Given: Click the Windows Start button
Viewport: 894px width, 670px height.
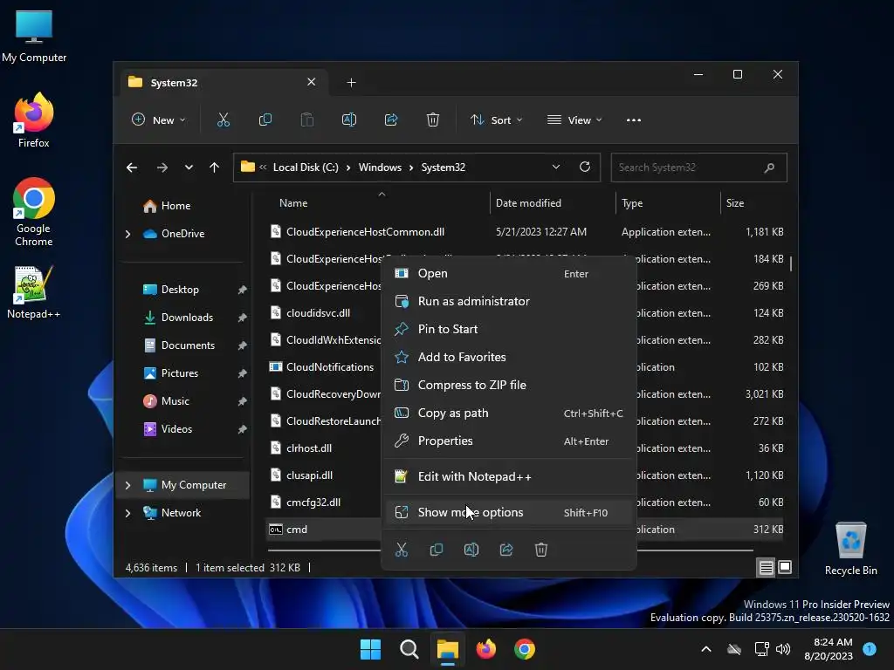Looking at the screenshot, I should [x=370, y=649].
